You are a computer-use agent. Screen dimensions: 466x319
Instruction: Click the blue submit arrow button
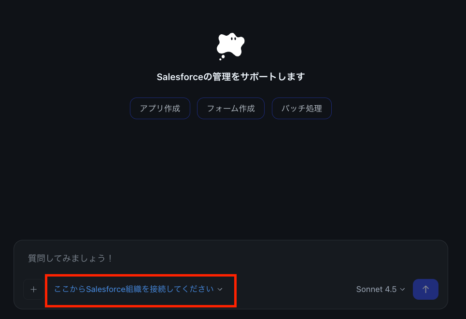coord(425,289)
